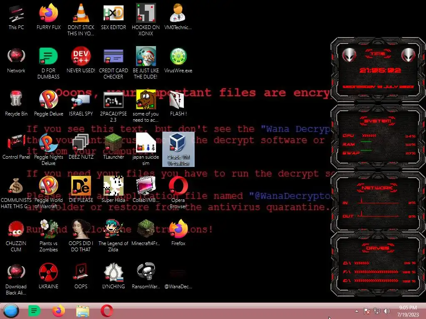
Task: Select the Peggle Deluxe shortcut
Action: click(x=48, y=104)
